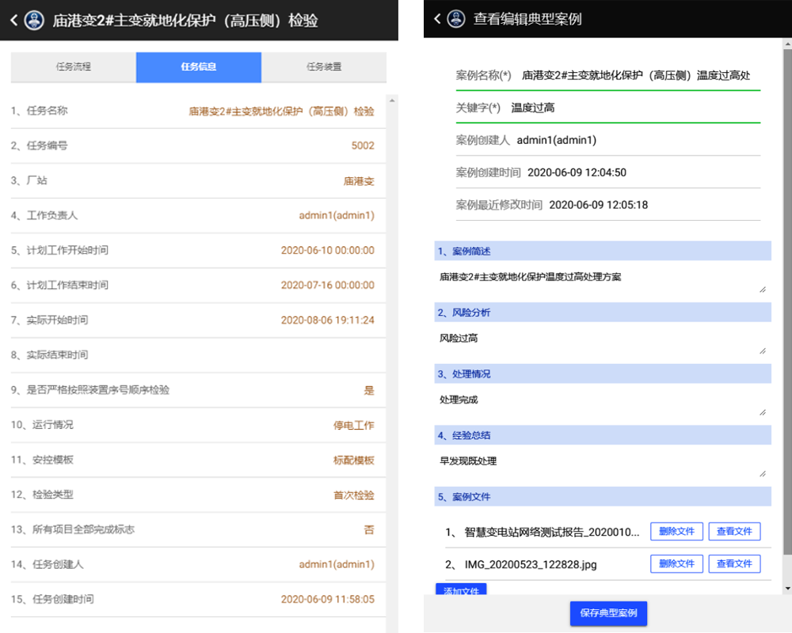Screen dimensions: 792x633
Task: Click into the 关键字 field containing 温度过高
Action: 634,108
